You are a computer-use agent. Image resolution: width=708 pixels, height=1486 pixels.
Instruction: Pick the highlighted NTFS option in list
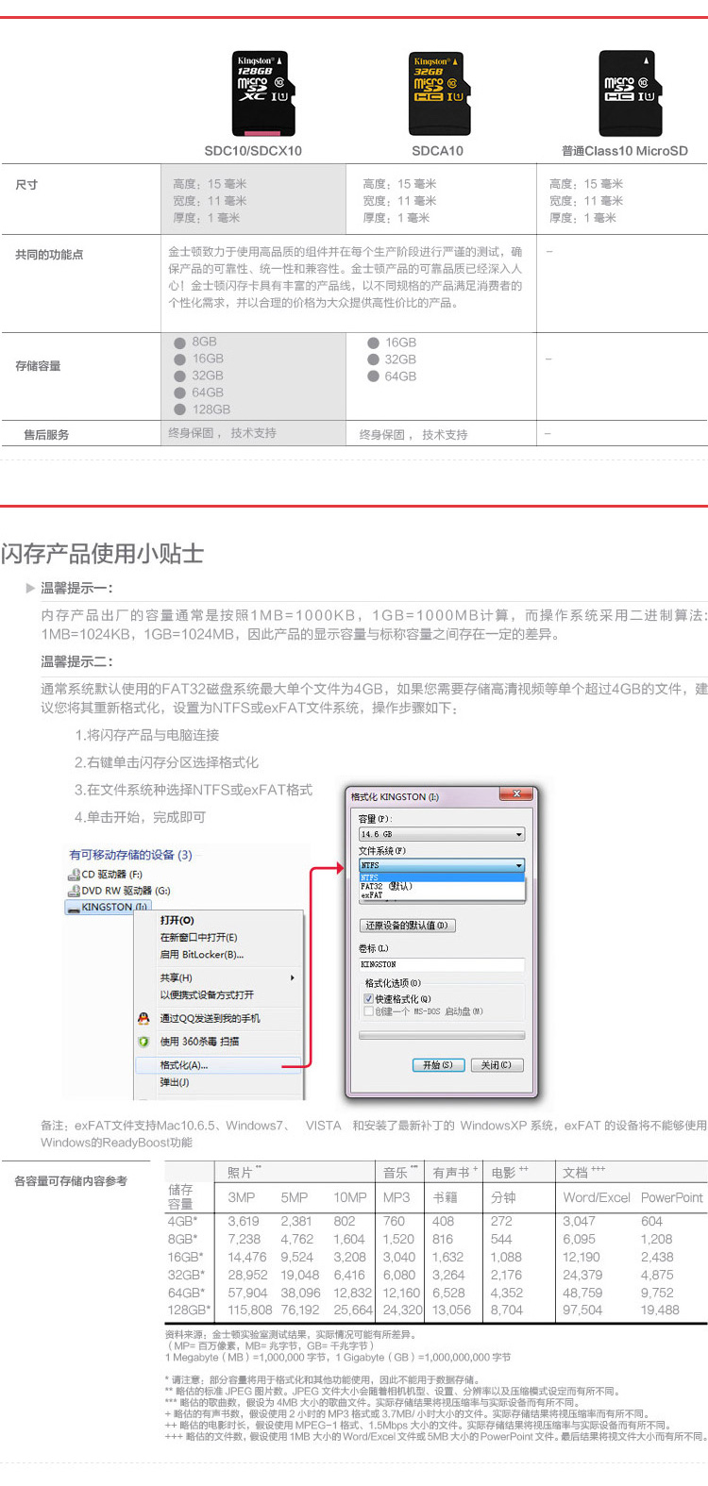point(441,877)
